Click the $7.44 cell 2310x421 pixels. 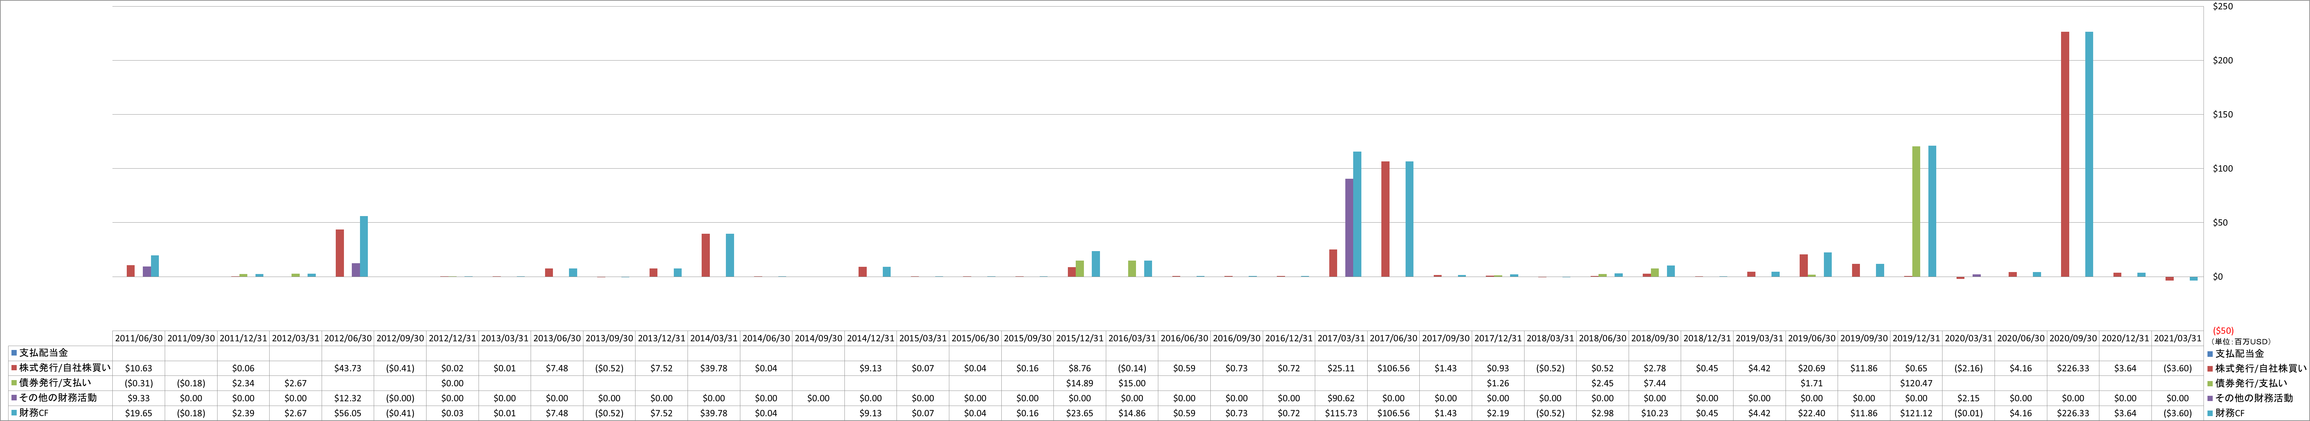(x=1655, y=383)
